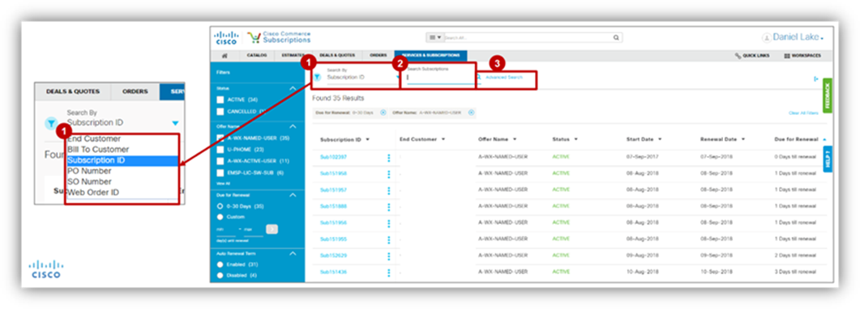Open Status column filter arrow

575,139
